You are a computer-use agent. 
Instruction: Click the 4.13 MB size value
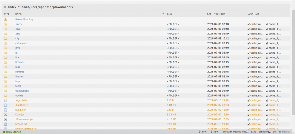point(172,119)
